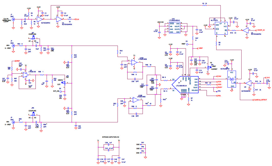Viewport: 272px width, 166px height.
Task: Select the U8 NC7SZ04P5X inverter symbol
Action: pyautogui.click(x=41, y=19)
